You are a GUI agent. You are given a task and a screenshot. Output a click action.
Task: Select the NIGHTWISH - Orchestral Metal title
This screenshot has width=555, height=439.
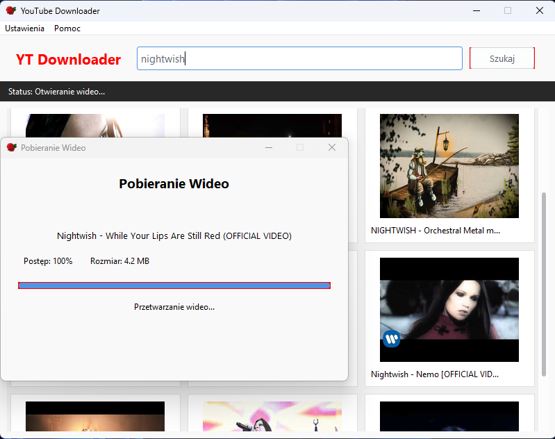click(x=436, y=231)
